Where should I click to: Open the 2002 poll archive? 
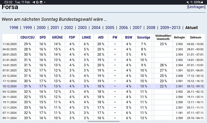[68, 28]
